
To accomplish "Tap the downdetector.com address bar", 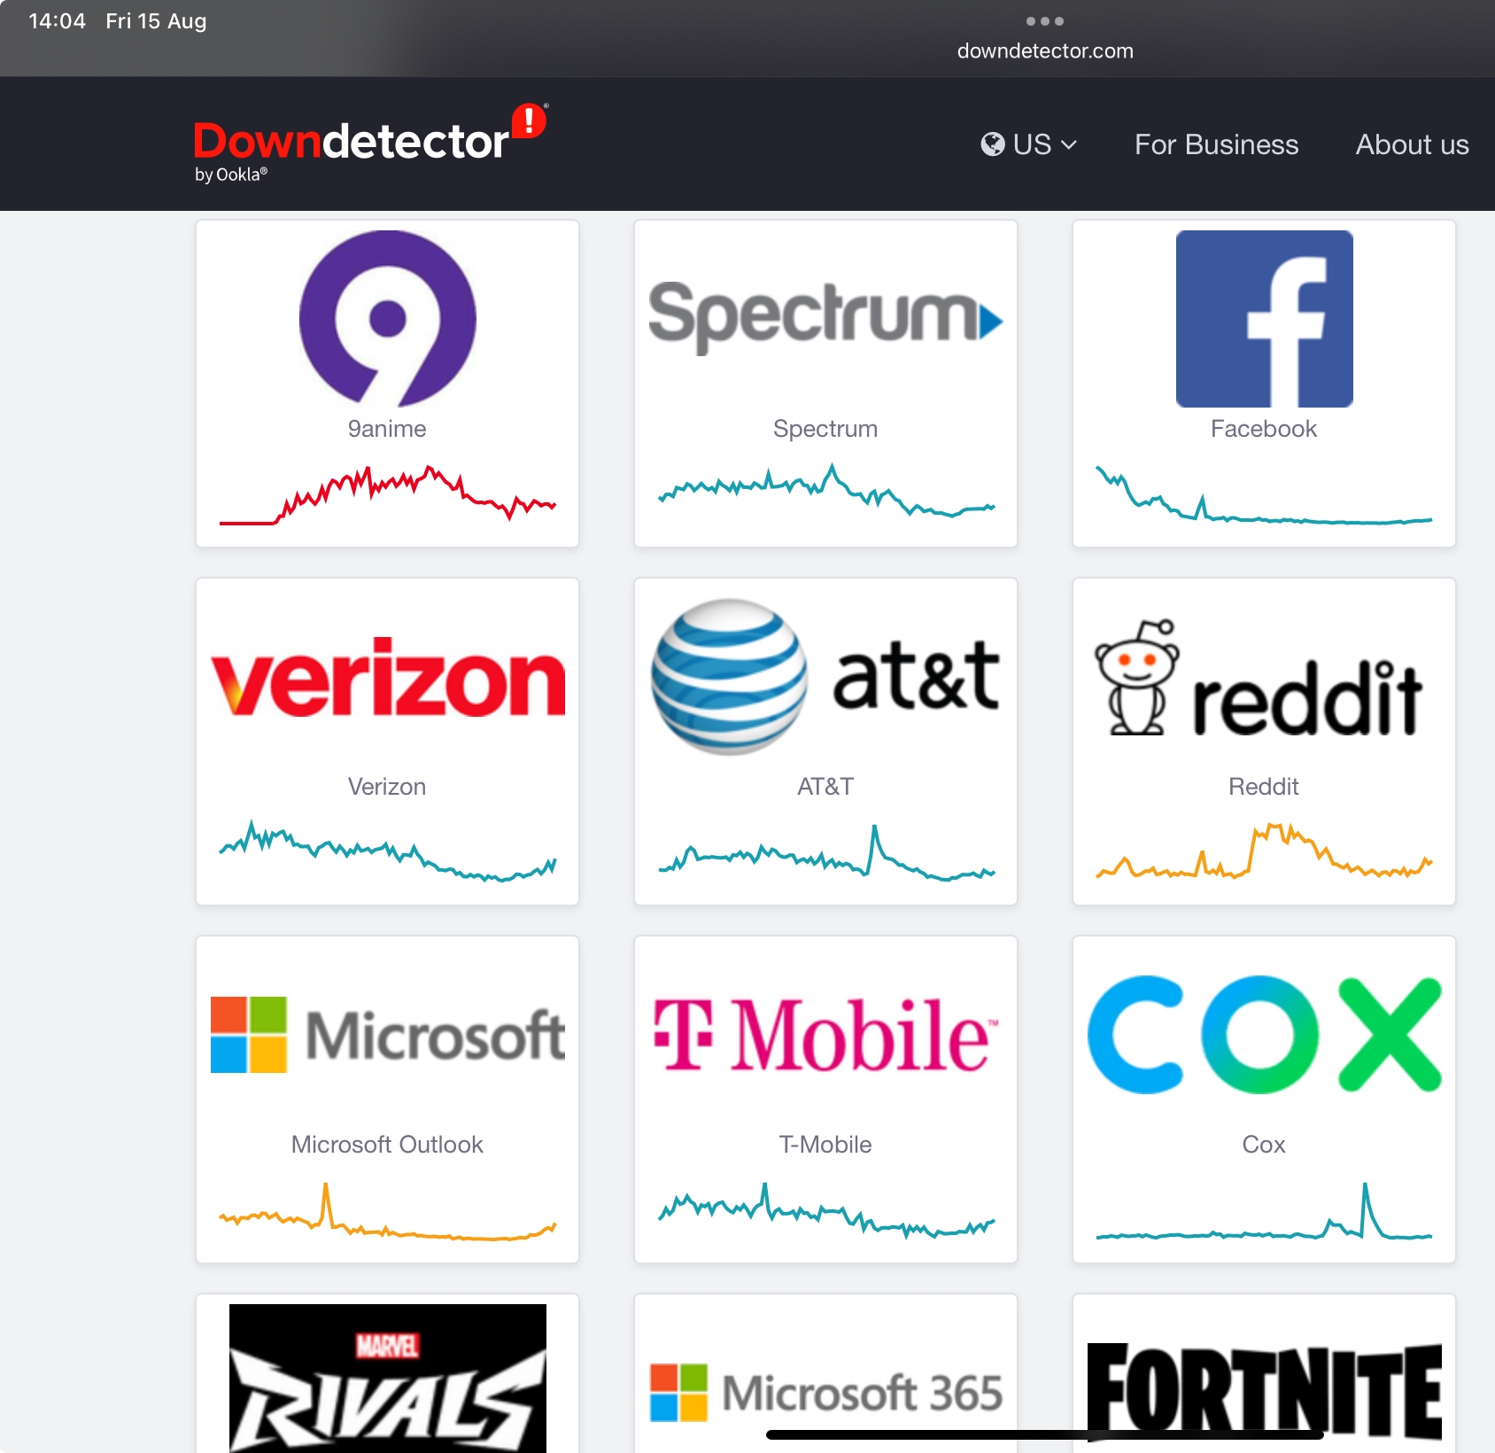I will click(1045, 51).
